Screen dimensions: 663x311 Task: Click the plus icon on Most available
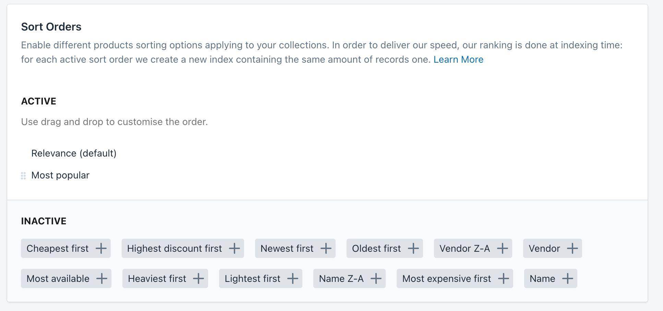click(102, 278)
